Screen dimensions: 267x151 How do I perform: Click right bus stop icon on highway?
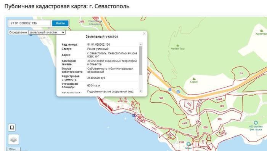178,92
